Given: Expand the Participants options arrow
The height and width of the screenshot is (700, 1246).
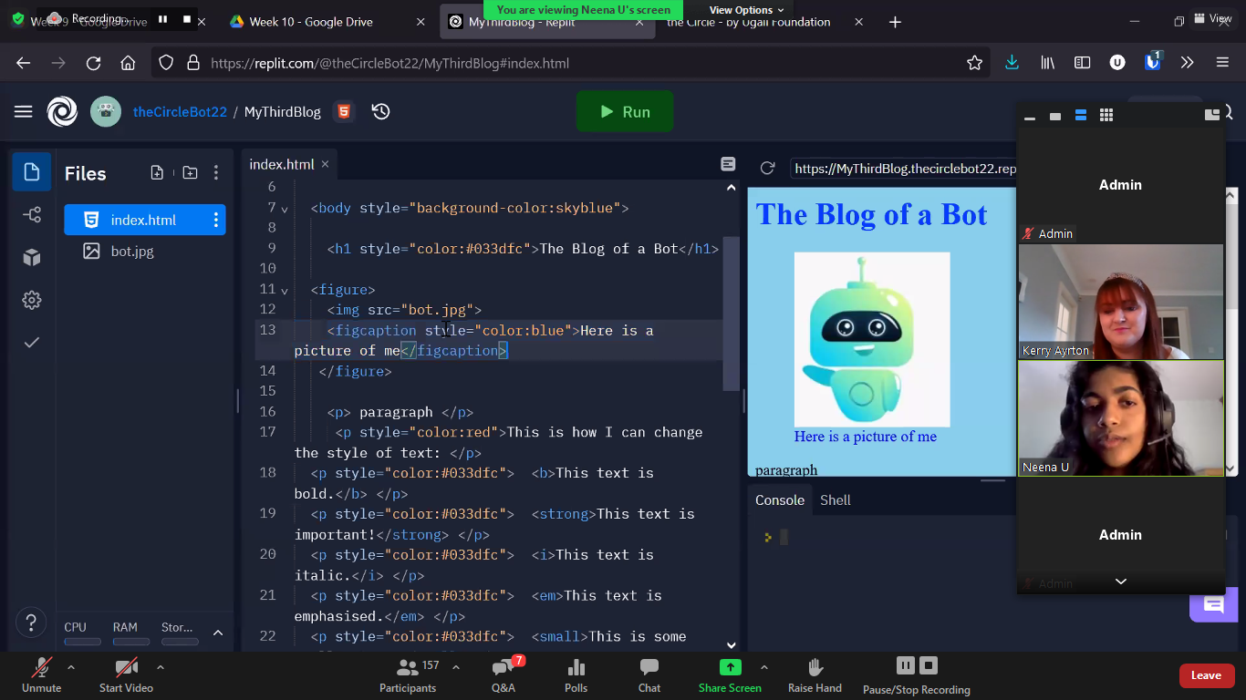Looking at the screenshot, I should pos(456,666).
